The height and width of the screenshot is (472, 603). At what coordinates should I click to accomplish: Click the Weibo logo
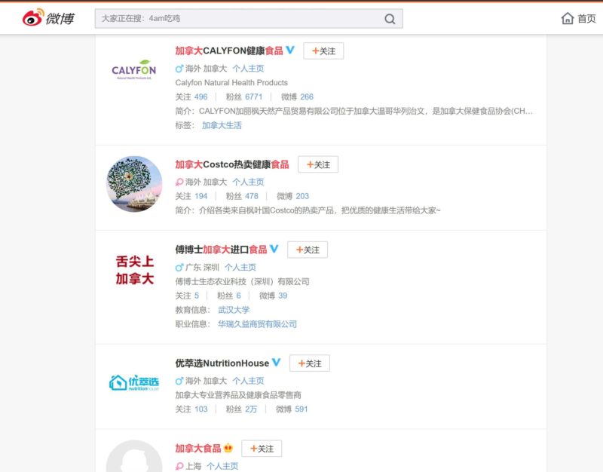[48, 18]
